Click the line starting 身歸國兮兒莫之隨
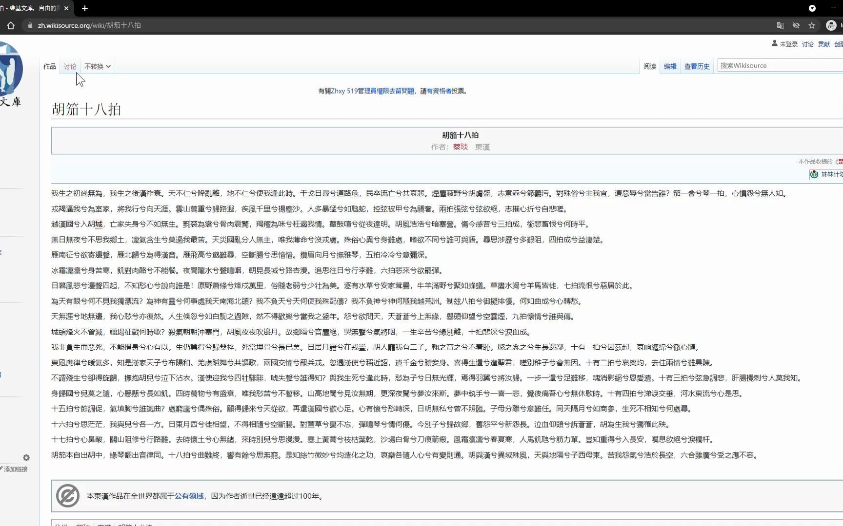The image size is (843, 526). click(x=399, y=394)
